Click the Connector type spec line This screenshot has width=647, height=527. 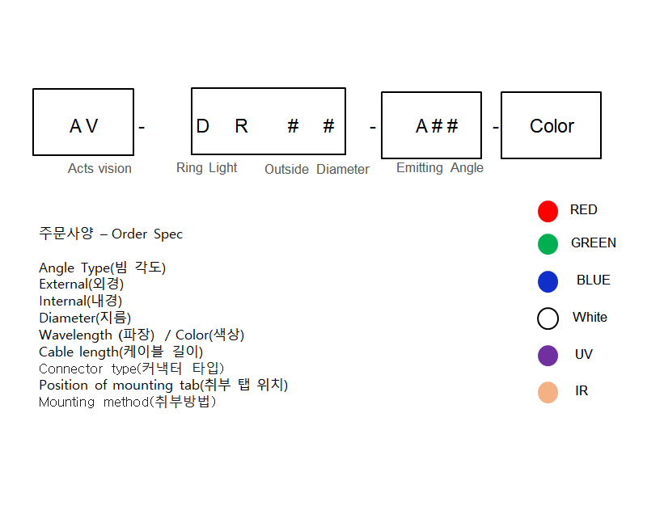pyautogui.click(x=131, y=369)
